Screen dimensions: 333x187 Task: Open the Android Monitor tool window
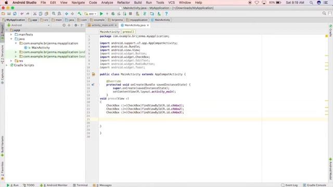54,185
